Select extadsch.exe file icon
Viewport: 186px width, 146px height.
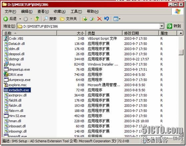[6, 90]
